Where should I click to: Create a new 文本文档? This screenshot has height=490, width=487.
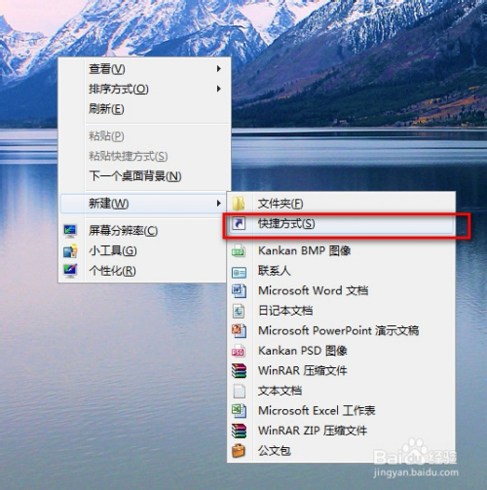[341, 391]
